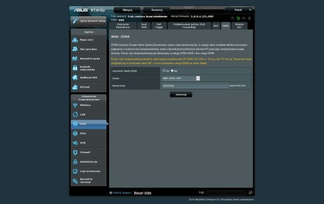Open Administracja page

click(x=88, y=162)
